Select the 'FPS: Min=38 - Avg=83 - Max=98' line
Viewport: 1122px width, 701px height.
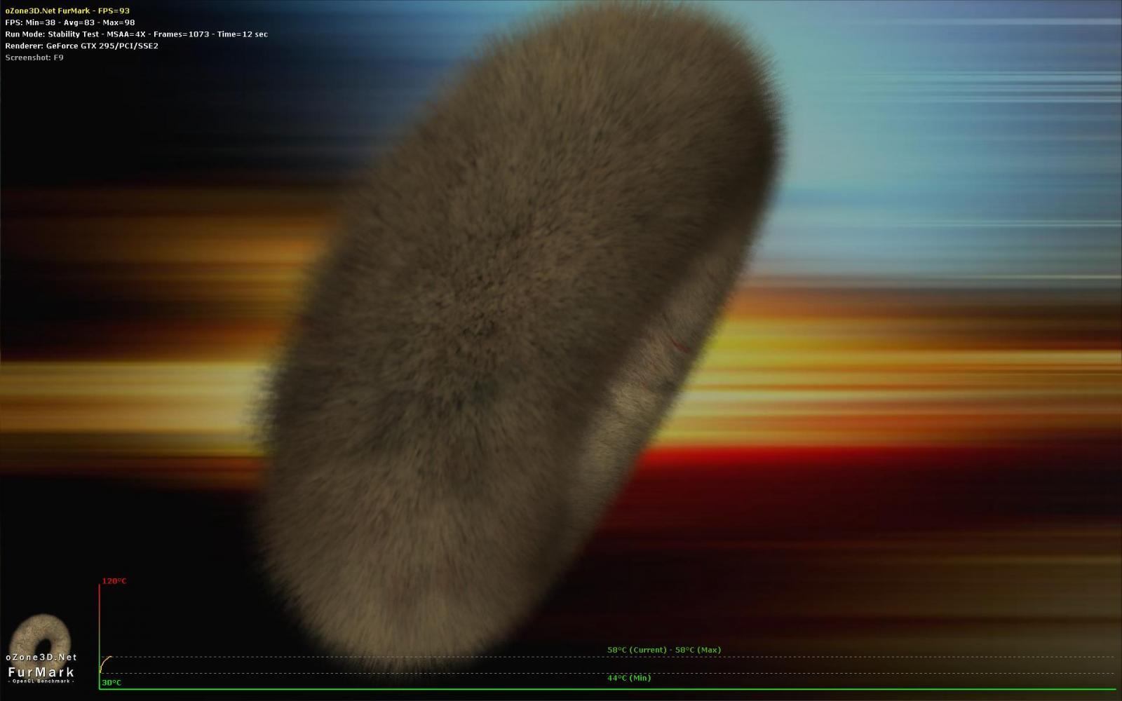(70, 22)
